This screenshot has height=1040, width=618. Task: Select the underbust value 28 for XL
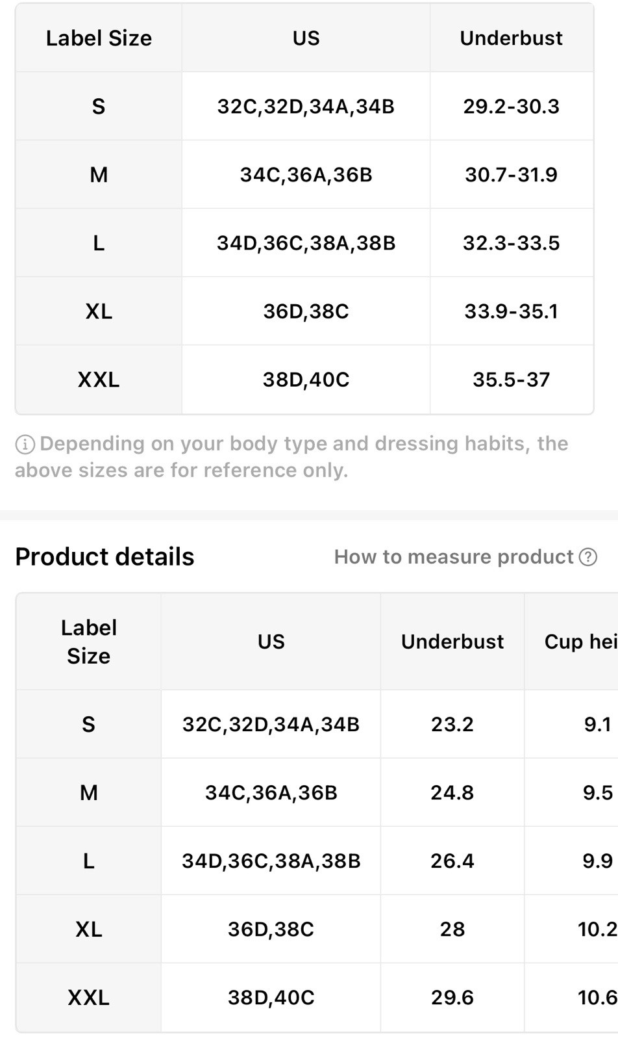coord(452,929)
